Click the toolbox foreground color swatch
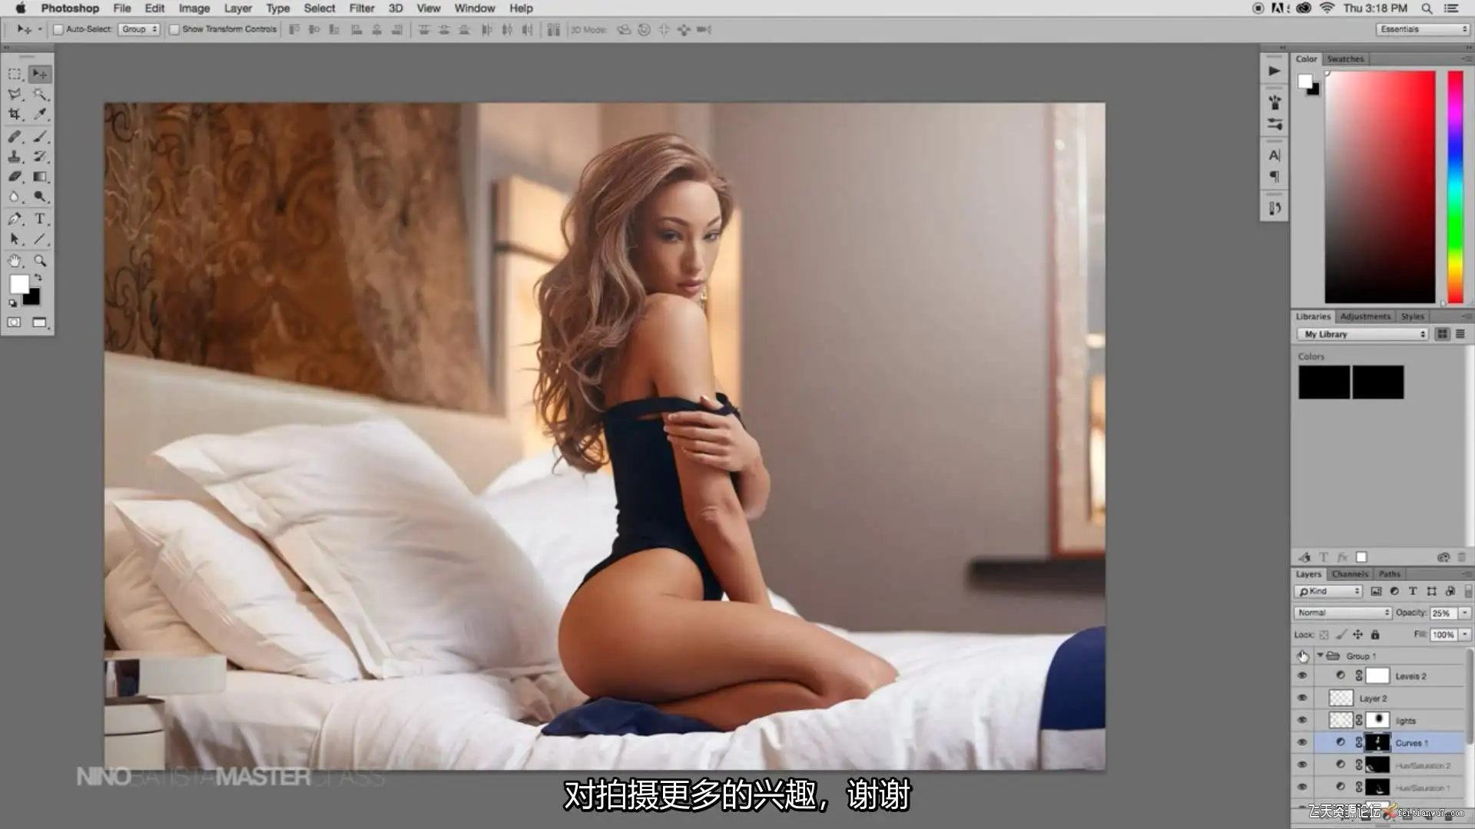 coord(19,284)
